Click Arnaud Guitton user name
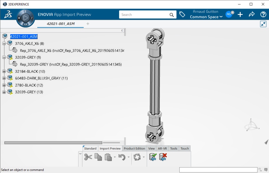Image resolution: width=269 pixels, height=173 pixels. click(x=205, y=11)
